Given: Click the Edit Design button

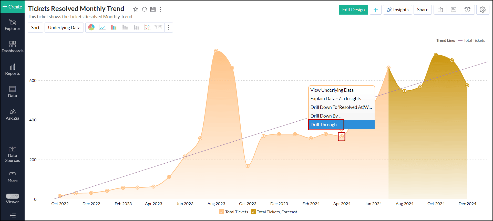Looking at the screenshot, I should 353,10.
